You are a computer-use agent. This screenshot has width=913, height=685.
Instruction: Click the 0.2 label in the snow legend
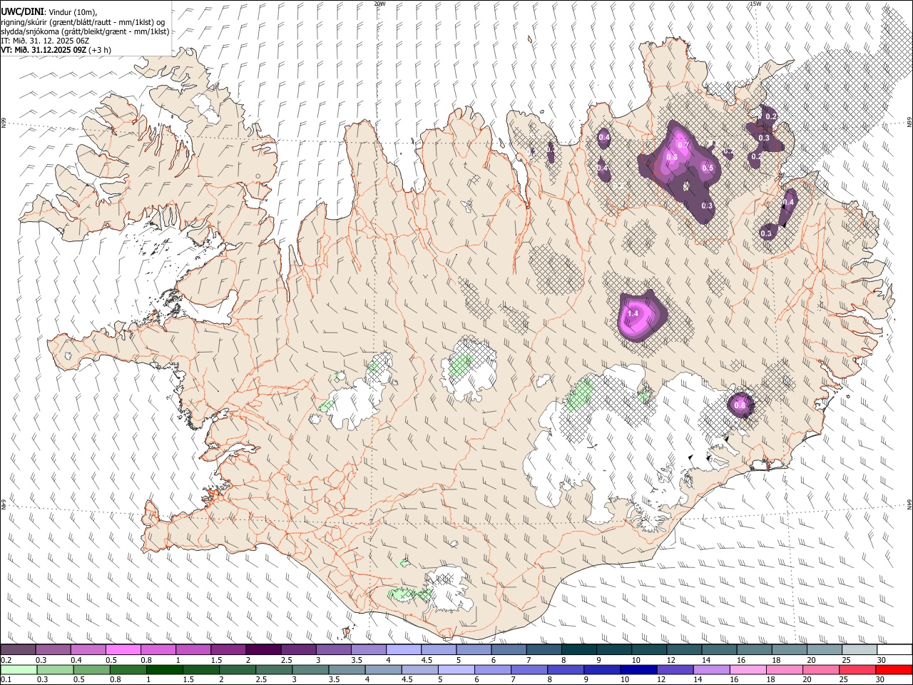point(6,660)
